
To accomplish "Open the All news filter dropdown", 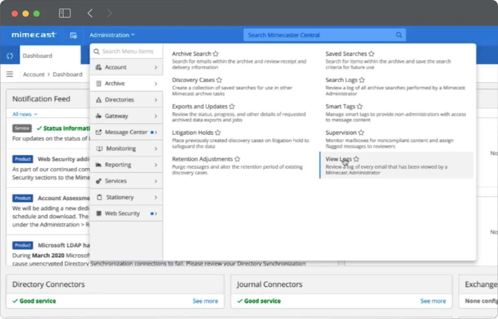I will (25, 114).
